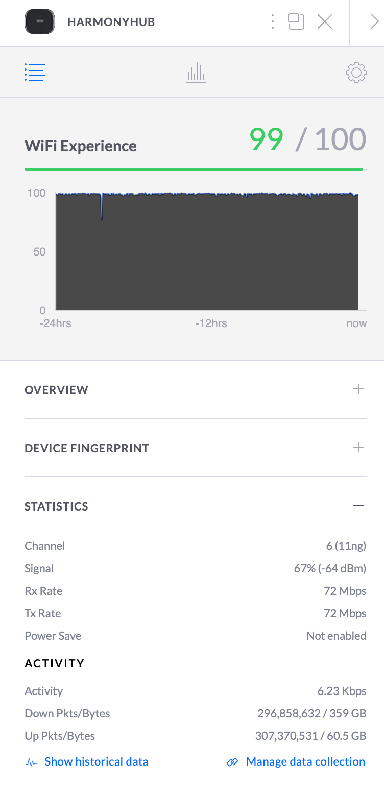Expand the Overview section
Screen dimensions: 384x787
(358, 389)
